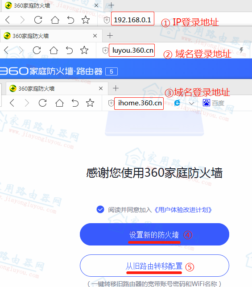Click the Internet Explorer engine icon
Screen dimensions: 252x287
tap(177, 103)
